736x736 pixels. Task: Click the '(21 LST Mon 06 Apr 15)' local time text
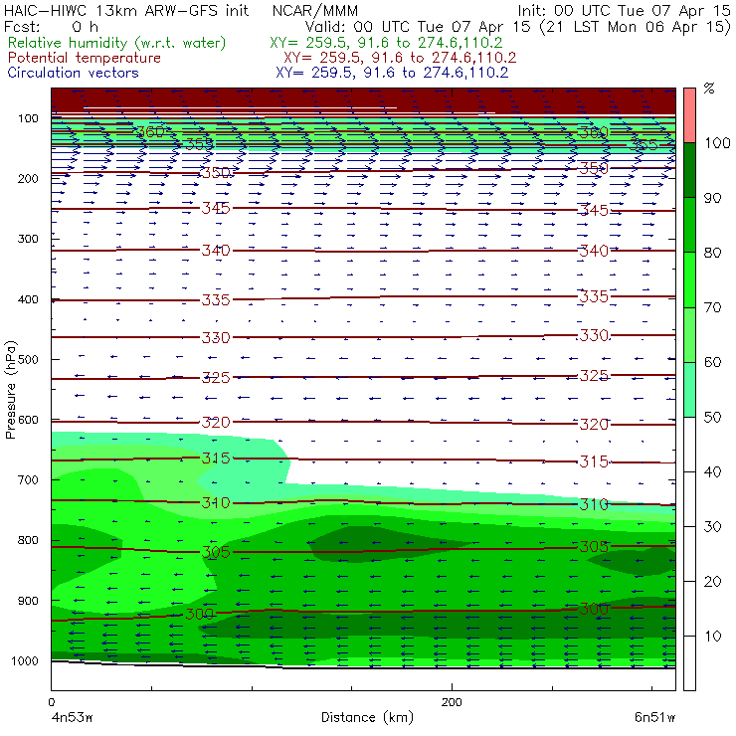pyautogui.click(x=636, y=27)
